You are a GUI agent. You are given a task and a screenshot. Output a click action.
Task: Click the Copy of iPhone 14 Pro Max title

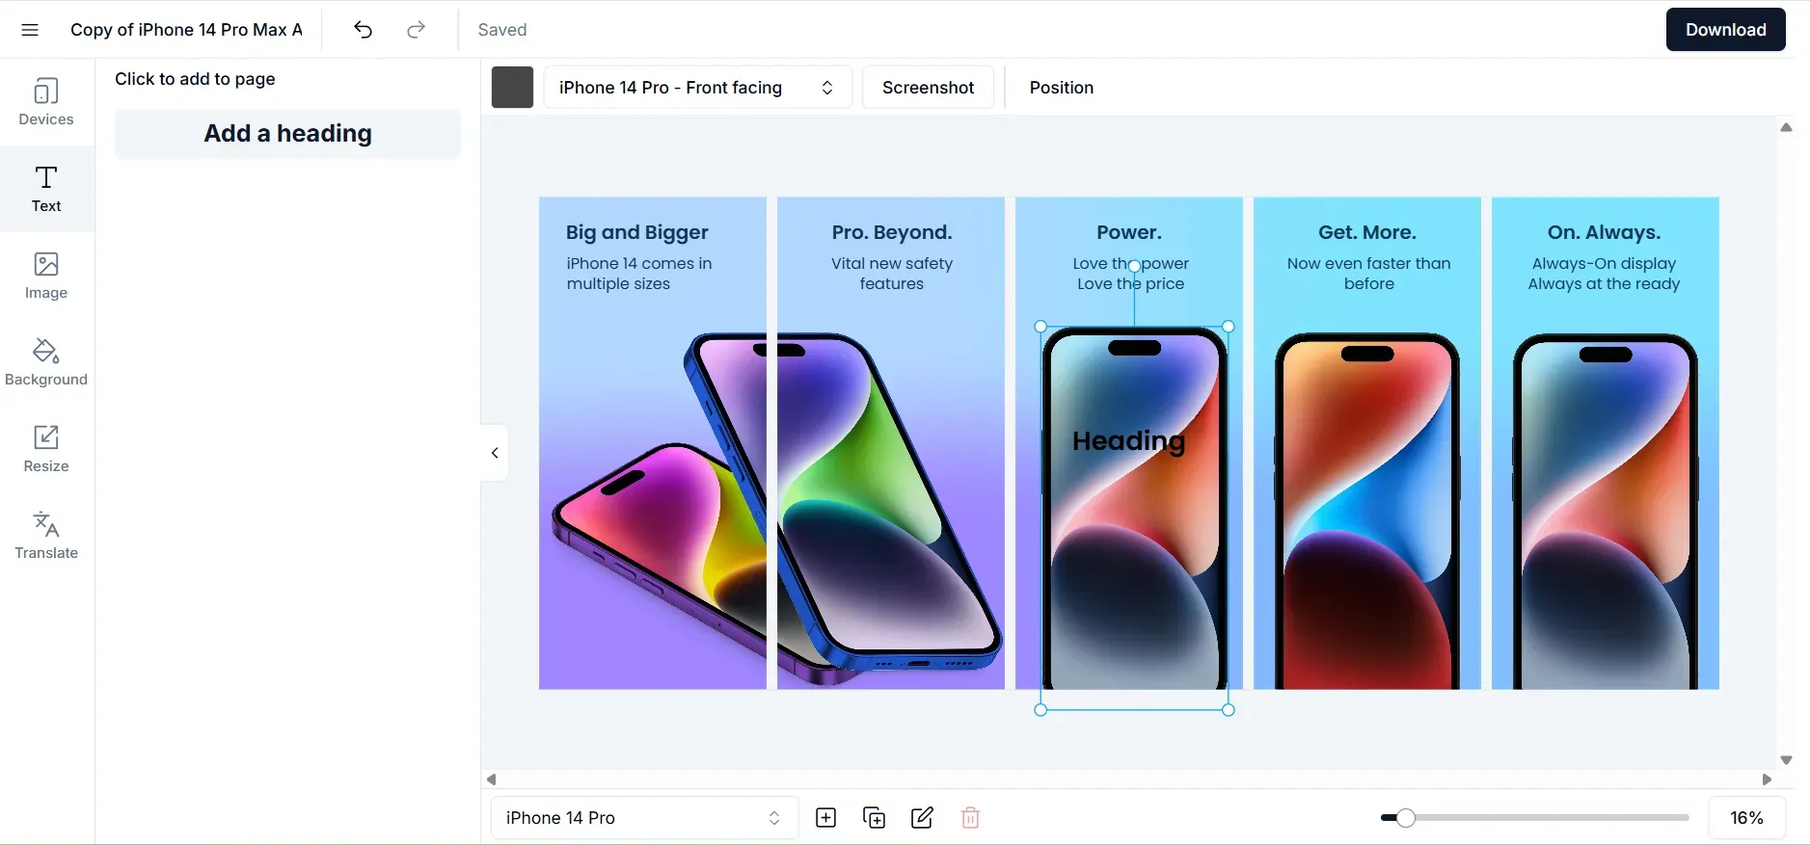186,30
